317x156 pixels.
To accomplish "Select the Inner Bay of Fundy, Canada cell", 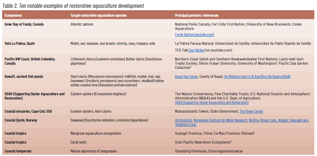I will (x=24, y=24).
